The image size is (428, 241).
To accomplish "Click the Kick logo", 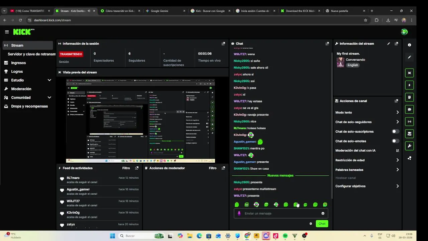I will click(x=23, y=32).
